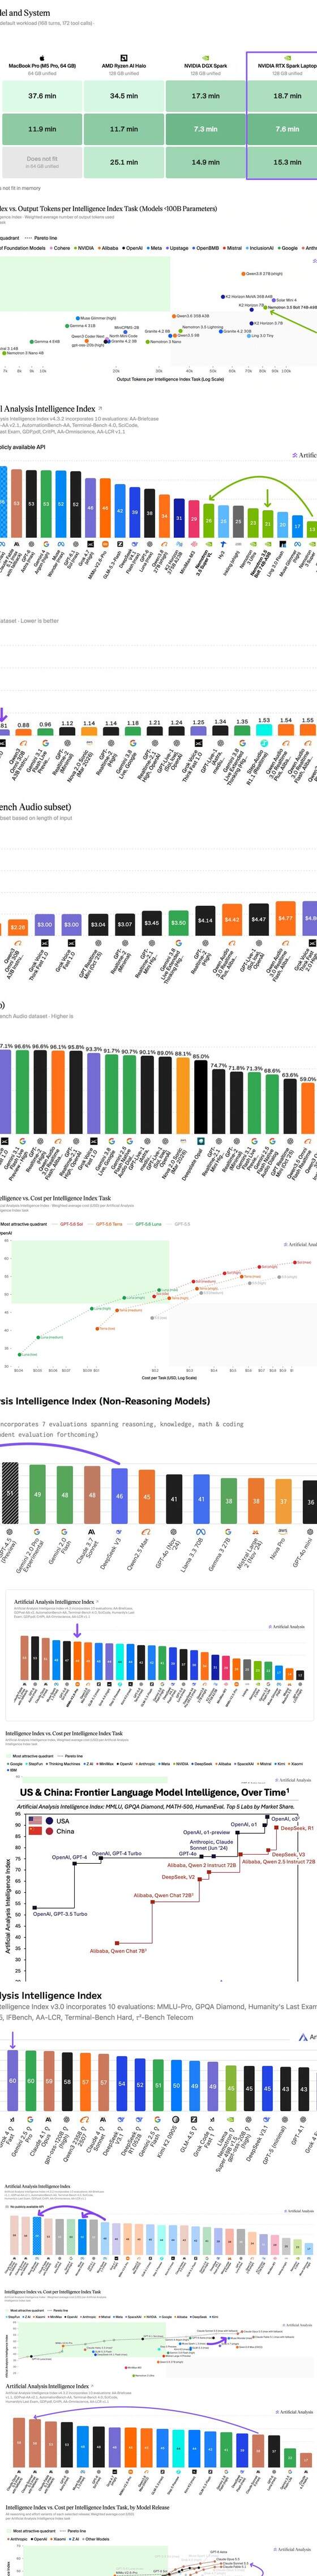Viewport: 317px width, 2576px height.
Task: Click the bar labeled 1.53
Action: coord(264,730)
